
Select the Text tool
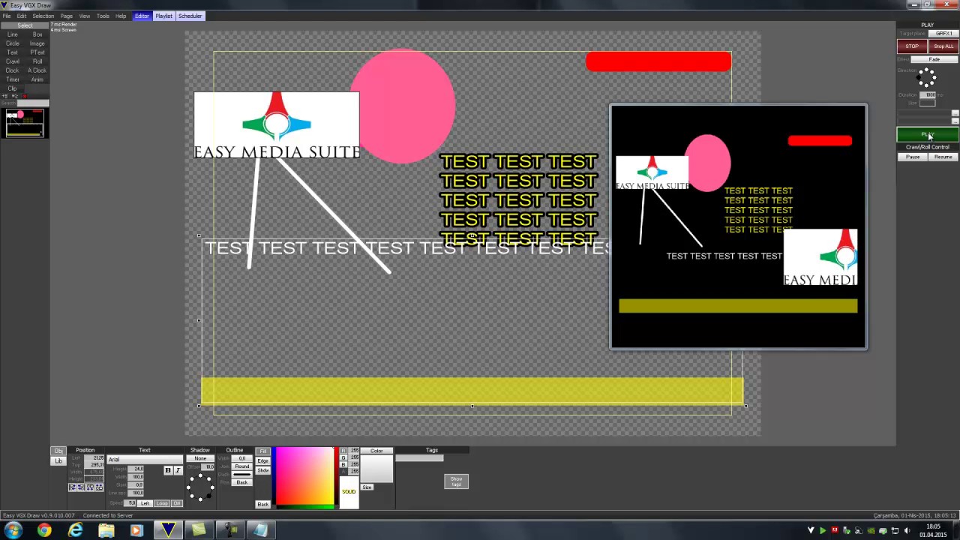point(13,52)
